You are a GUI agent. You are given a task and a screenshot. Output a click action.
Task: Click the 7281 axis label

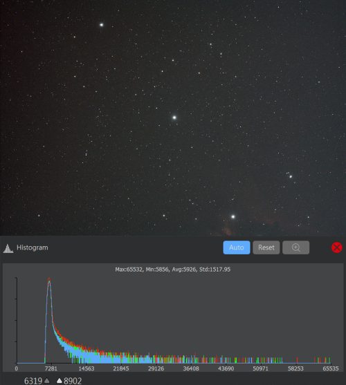51,368
